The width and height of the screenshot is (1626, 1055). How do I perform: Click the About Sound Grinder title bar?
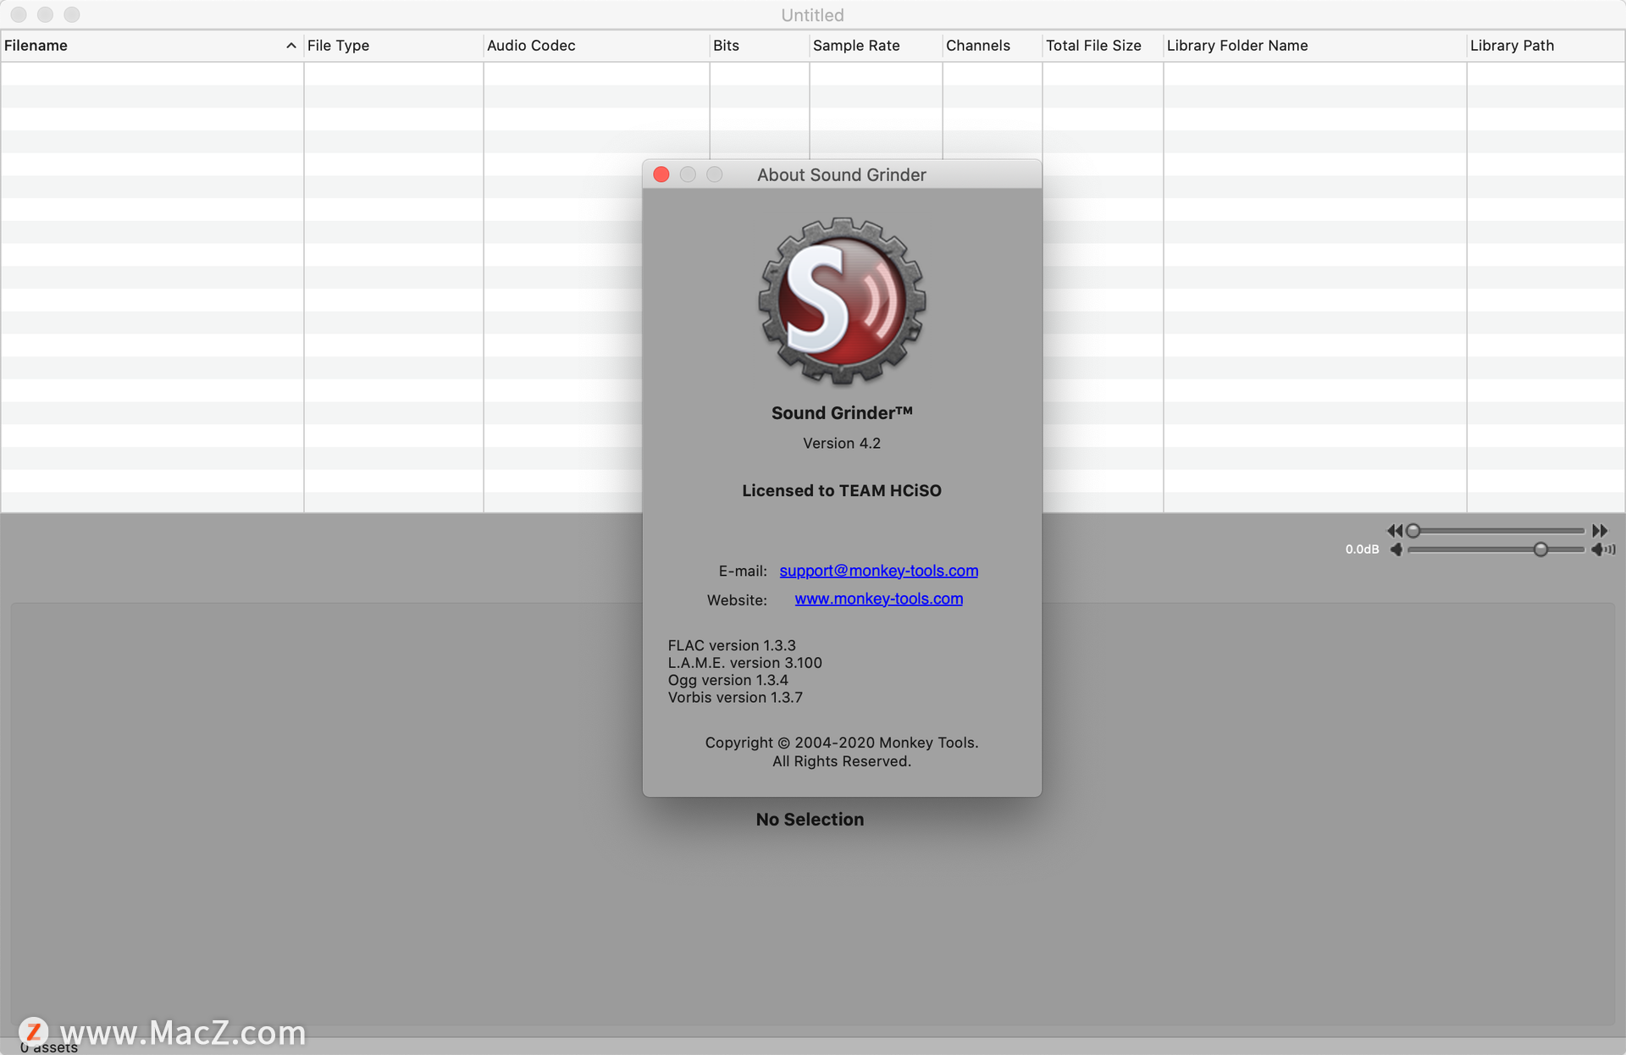pos(842,174)
